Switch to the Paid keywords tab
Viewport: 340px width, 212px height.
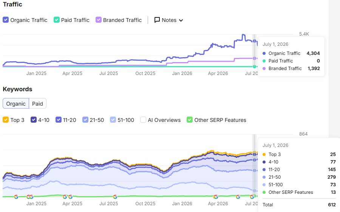pos(37,104)
